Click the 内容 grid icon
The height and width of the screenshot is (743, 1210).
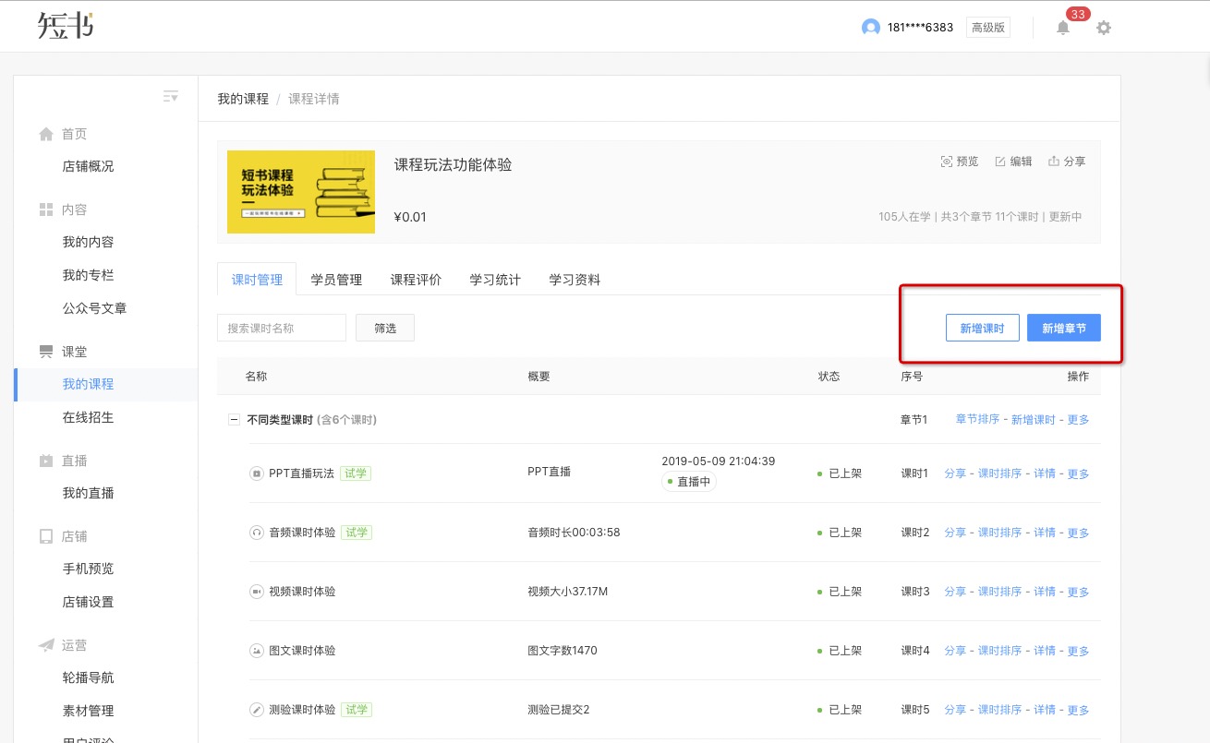pos(46,210)
